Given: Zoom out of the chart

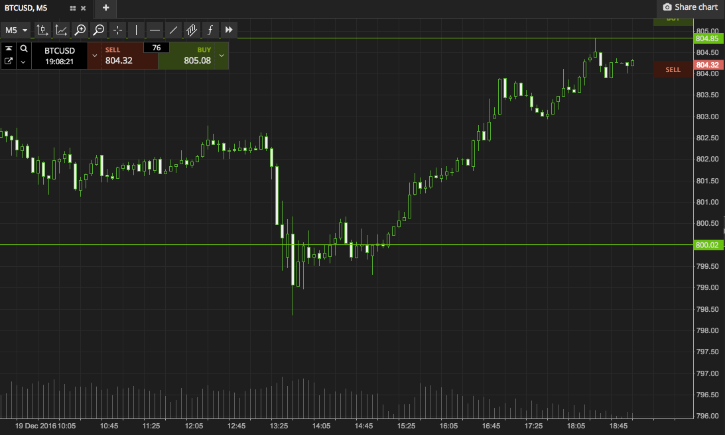Looking at the screenshot, I should tap(98, 30).
